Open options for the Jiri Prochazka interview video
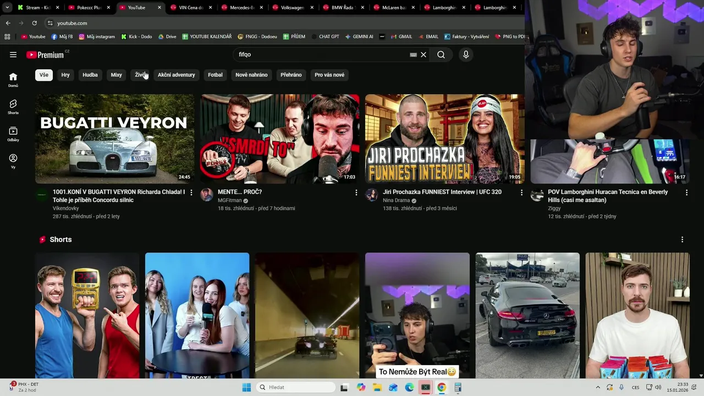Viewport: 704px width, 396px height. 521,193
